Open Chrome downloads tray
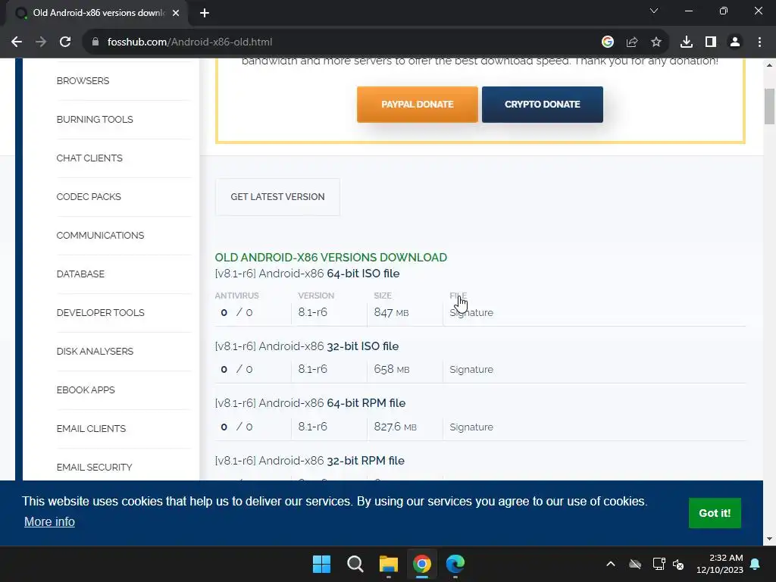This screenshot has height=582, width=776. pos(686,42)
